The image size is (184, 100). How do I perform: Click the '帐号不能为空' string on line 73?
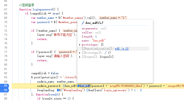pyautogui.click(x=63, y=35)
